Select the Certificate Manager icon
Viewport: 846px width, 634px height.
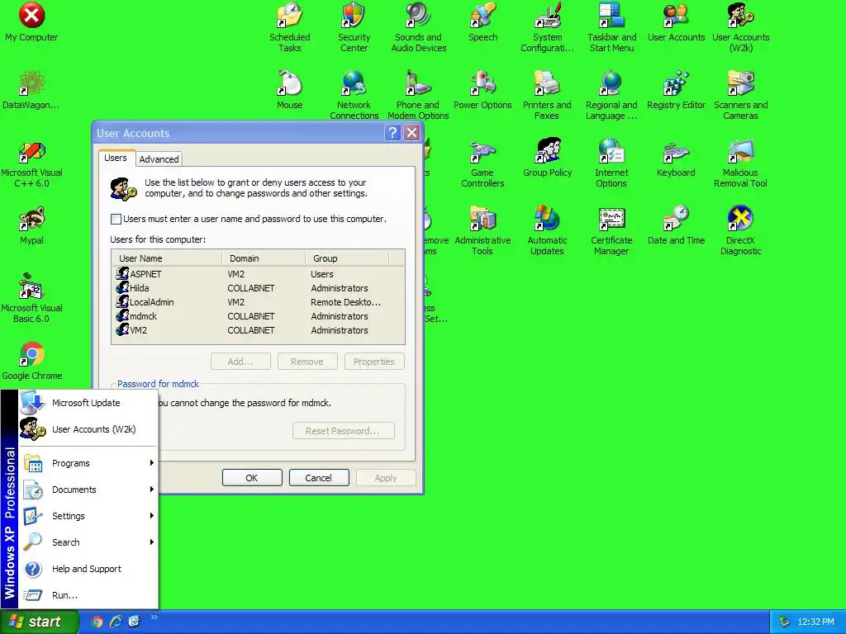(611, 230)
